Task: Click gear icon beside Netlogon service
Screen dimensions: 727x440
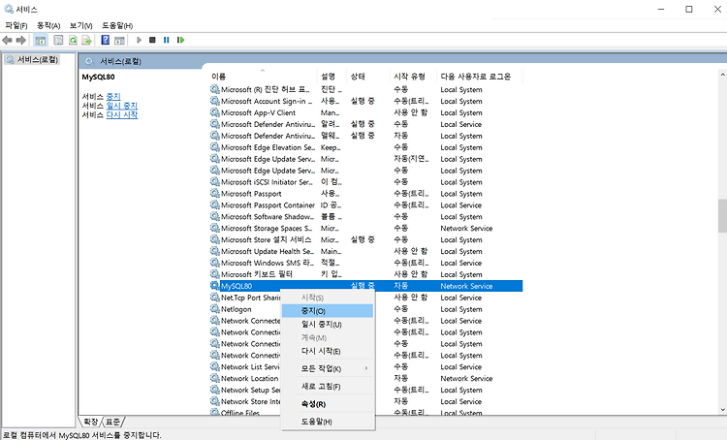Action: pos(214,309)
